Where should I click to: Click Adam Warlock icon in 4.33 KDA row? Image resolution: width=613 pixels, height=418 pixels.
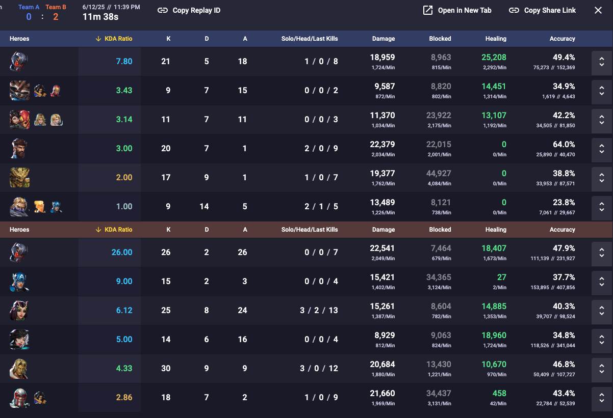19,369
